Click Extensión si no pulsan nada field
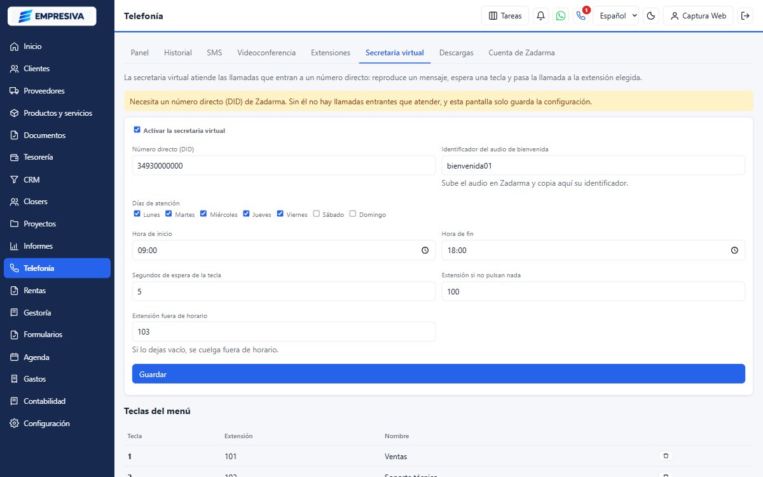 593,291
